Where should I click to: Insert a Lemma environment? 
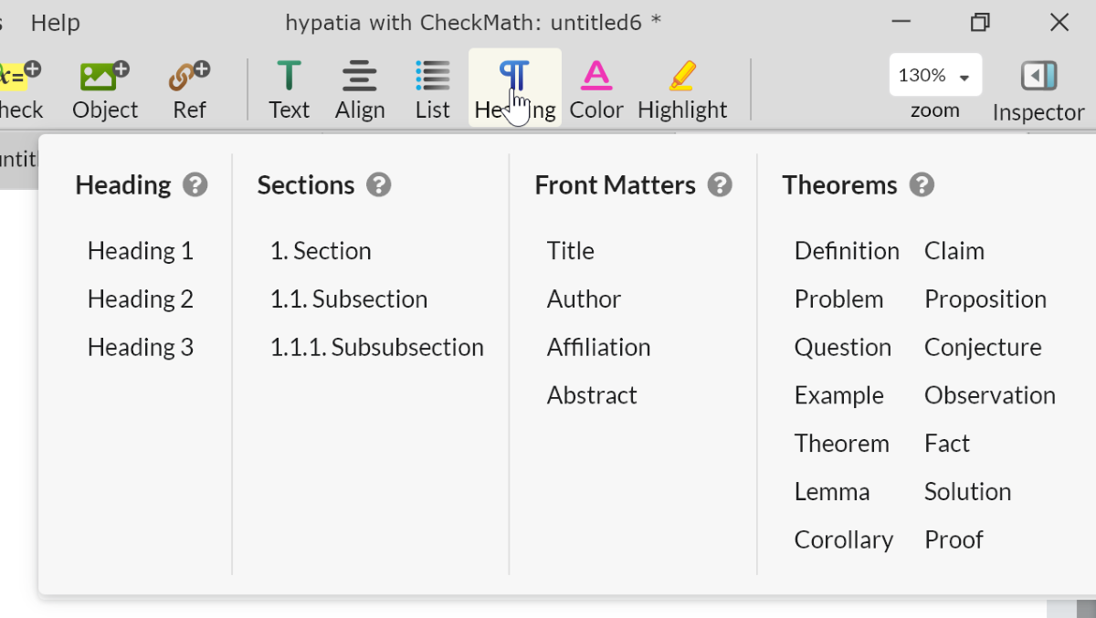832,492
